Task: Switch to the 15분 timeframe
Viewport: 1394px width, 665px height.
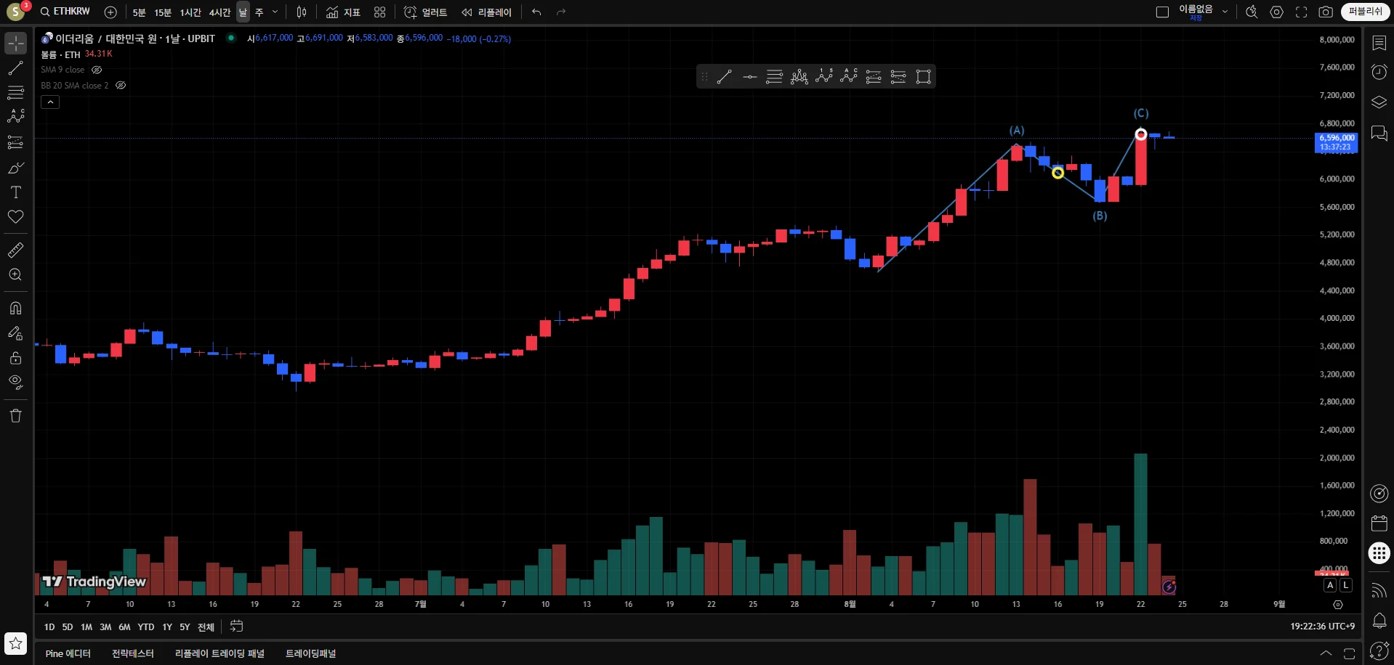Action: [x=163, y=12]
